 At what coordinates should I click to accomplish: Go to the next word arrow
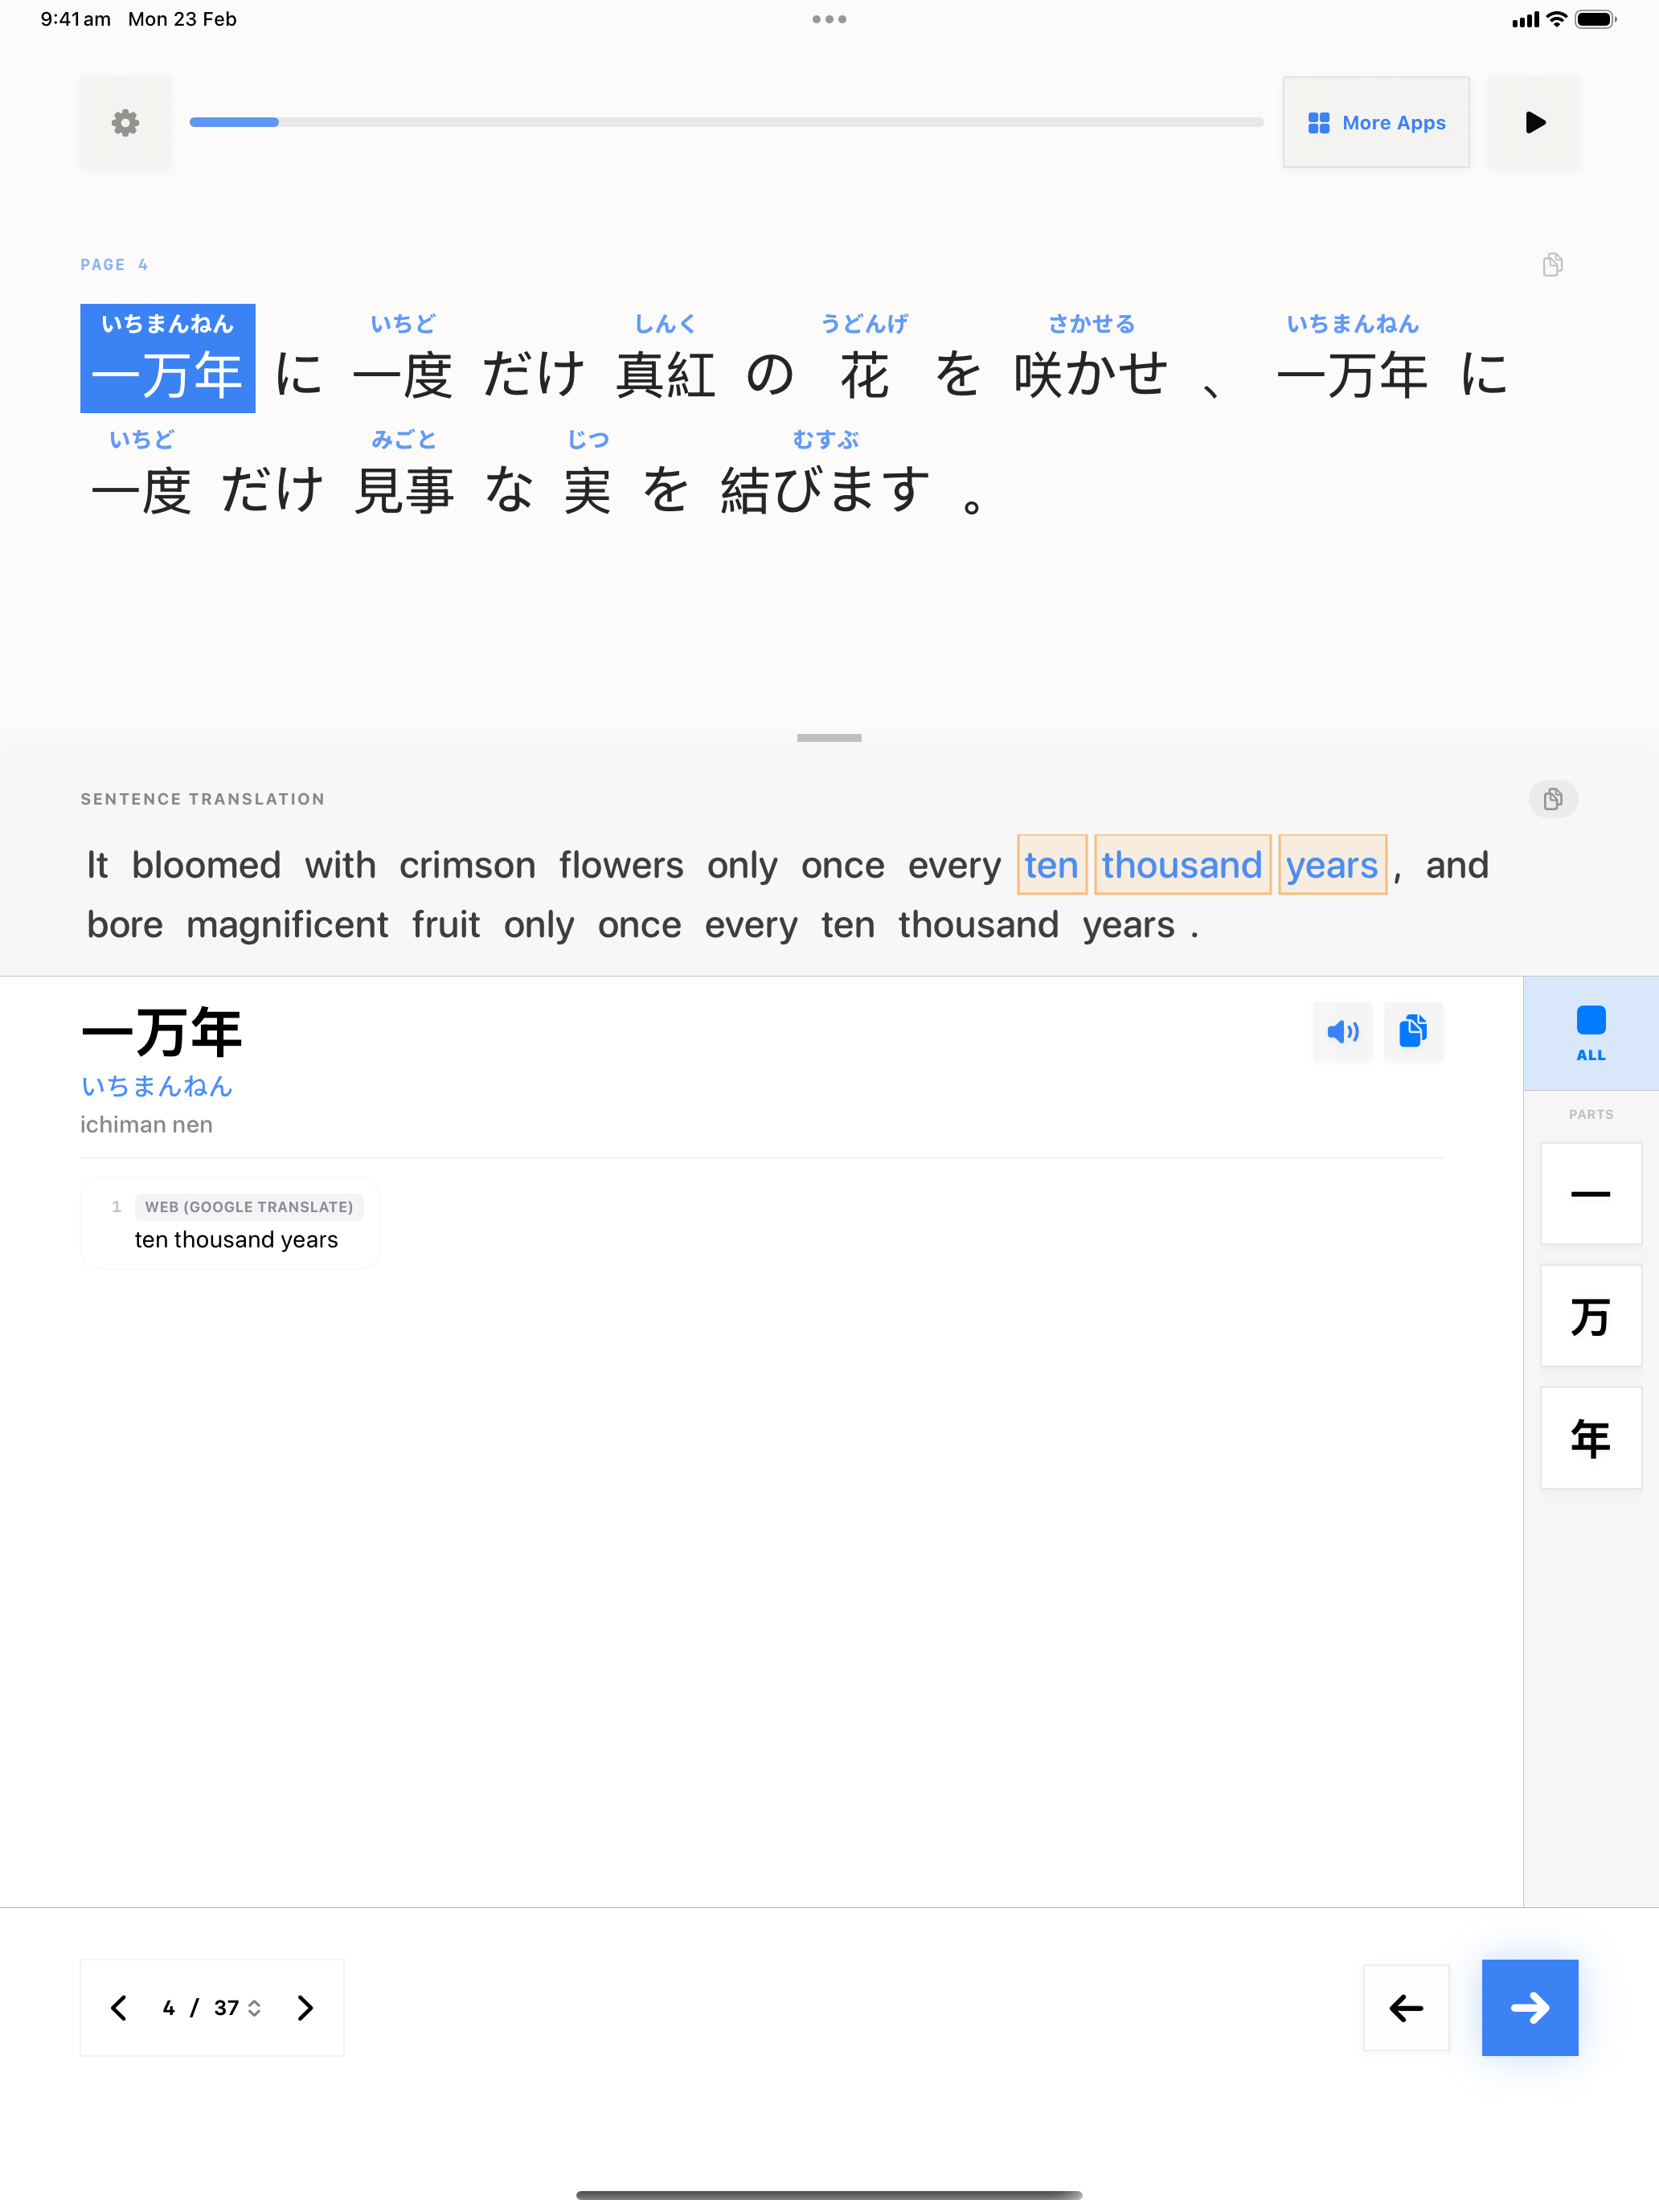(x=1529, y=2007)
